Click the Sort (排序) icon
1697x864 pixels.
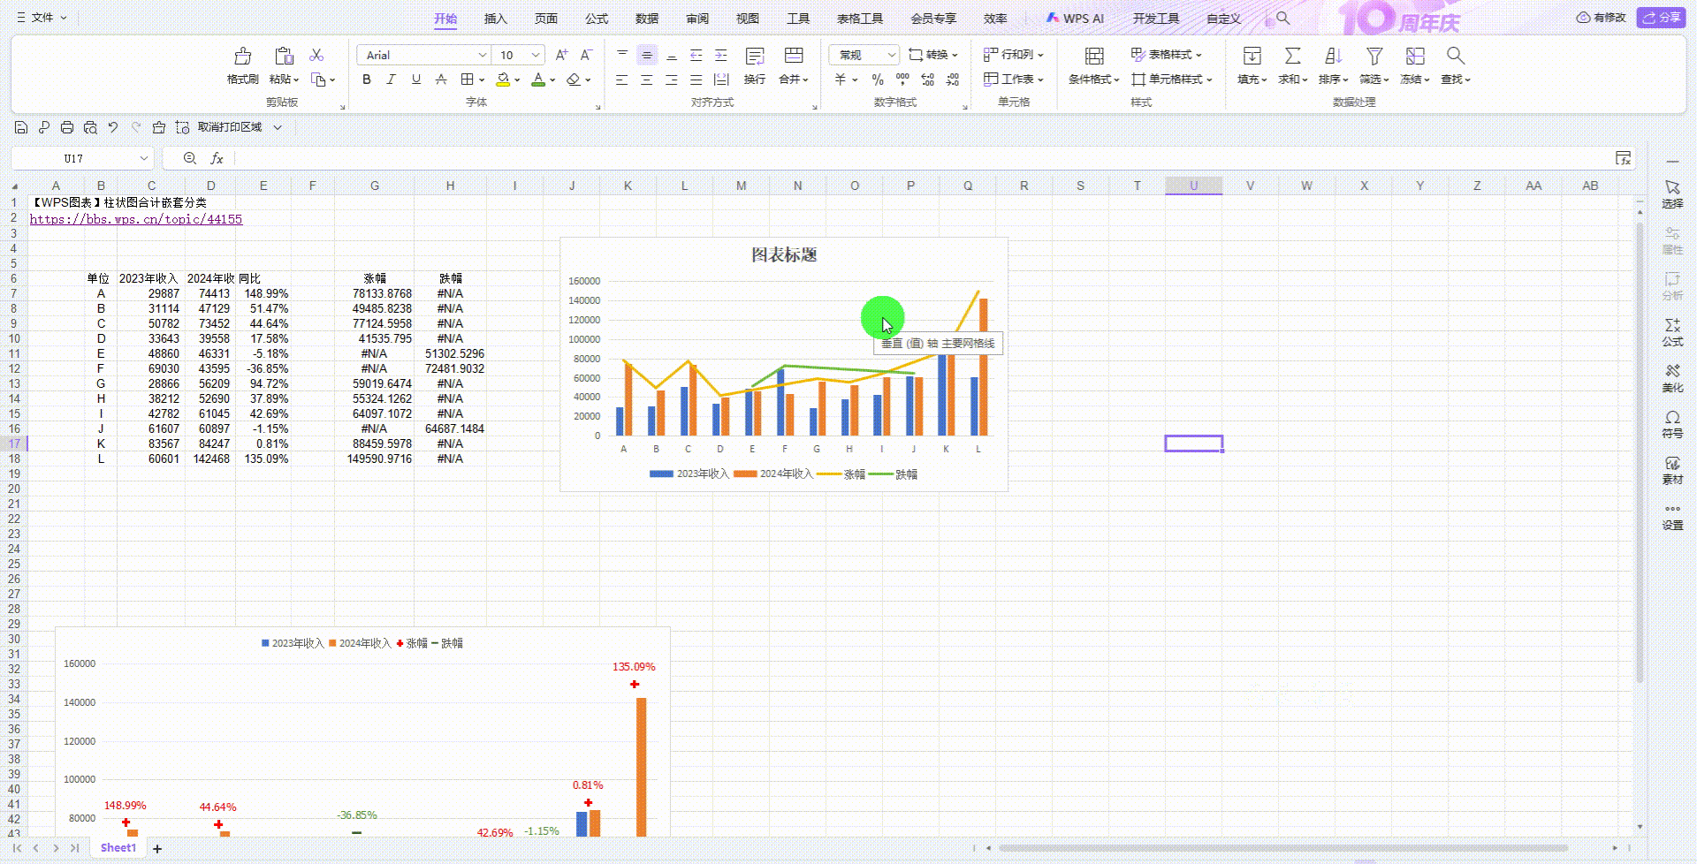point(1333,57)
